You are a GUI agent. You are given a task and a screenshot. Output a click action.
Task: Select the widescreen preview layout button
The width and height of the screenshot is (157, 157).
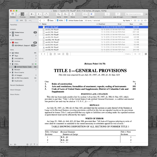pos(26,14)
